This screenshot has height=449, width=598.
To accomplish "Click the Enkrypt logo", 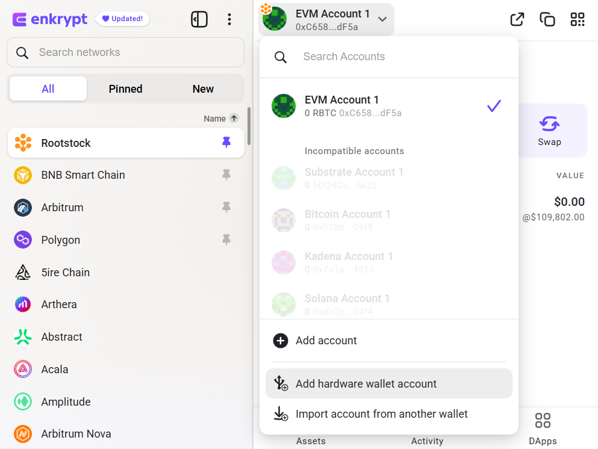I will point(49,19).
